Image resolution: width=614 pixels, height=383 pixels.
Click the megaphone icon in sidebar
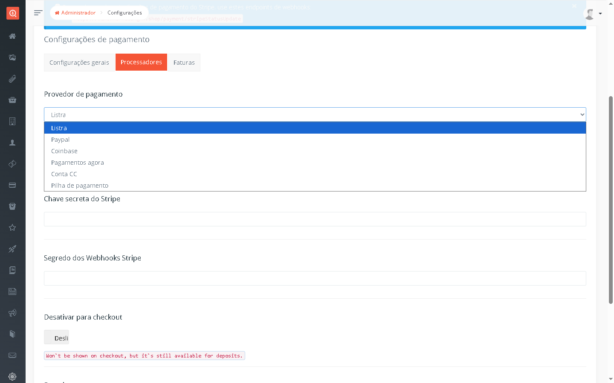pyautogui.click(x=12, y=313)
